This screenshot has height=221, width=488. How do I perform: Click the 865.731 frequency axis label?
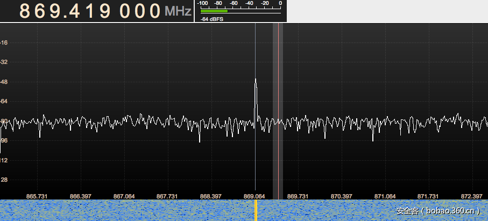pyautogui.click(x=37, y=196)
